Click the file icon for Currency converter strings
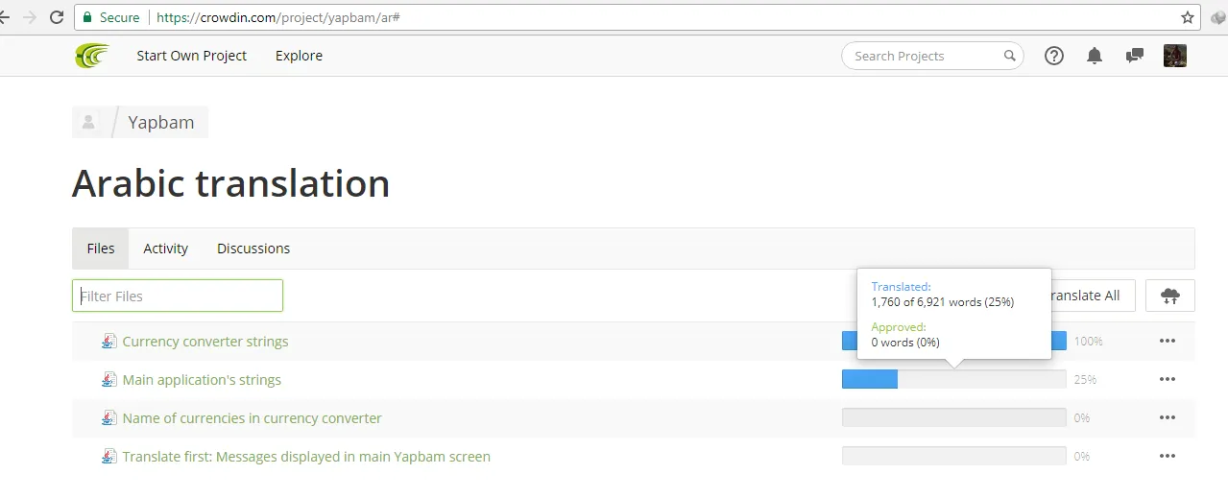The image size is (1228, 498). click(109, 341)
